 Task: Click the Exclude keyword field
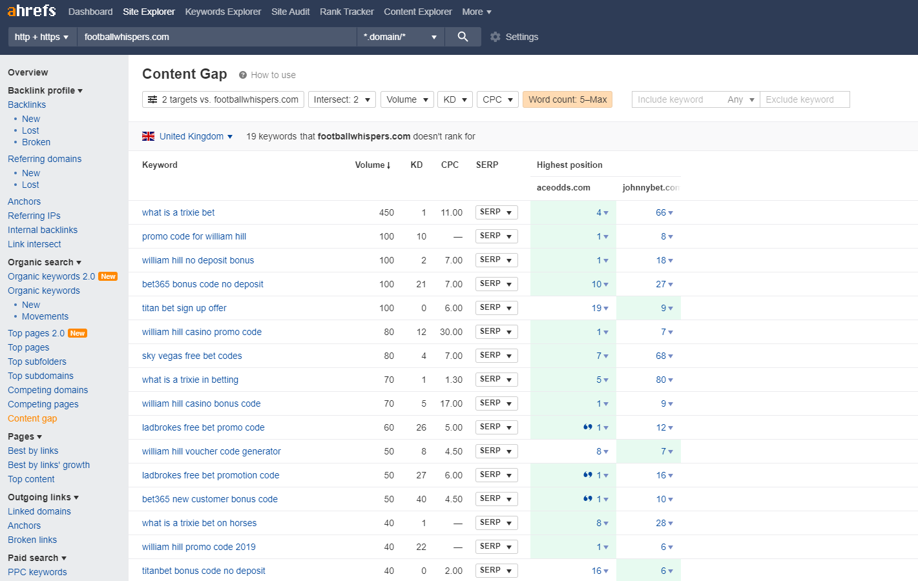[x=805, y=99]
